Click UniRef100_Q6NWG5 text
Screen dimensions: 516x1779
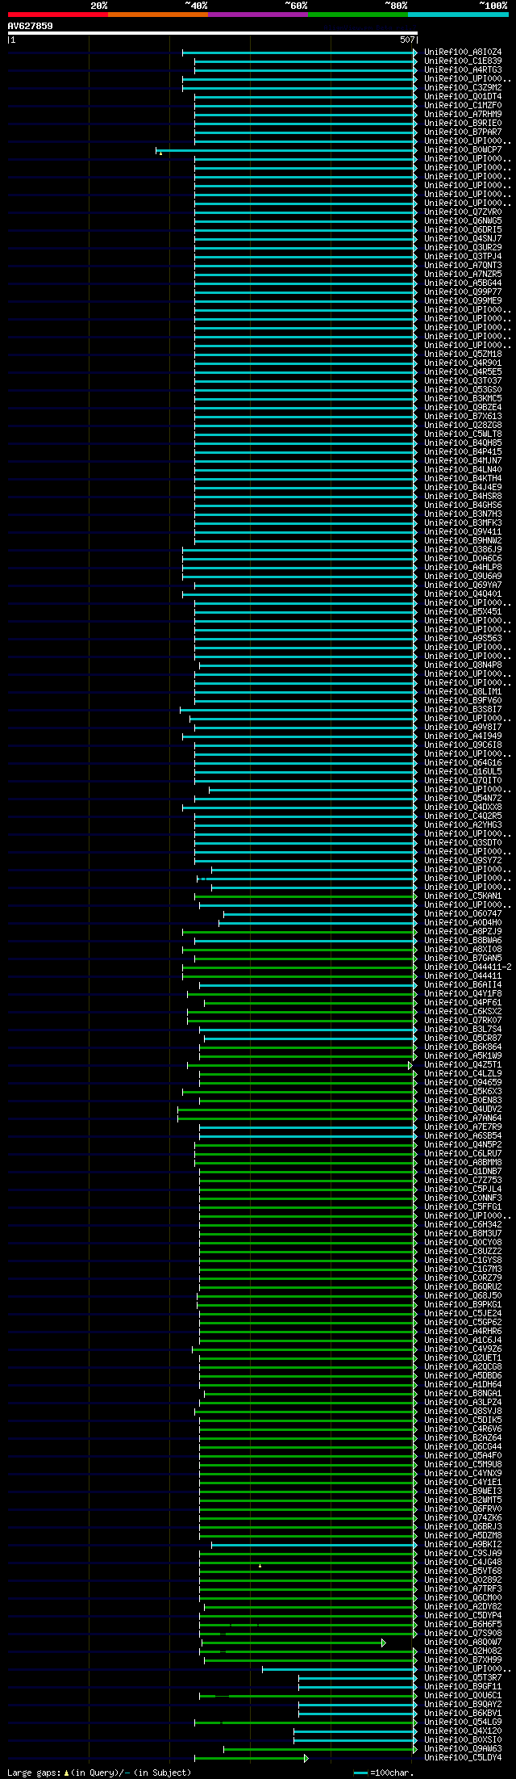pyautogui.click(x=463, y=220)
